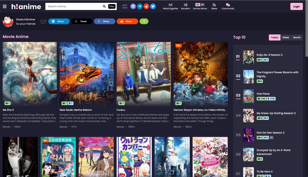Open the search Filter button
This screenshot has height=177, width=308.
(112, 6)
